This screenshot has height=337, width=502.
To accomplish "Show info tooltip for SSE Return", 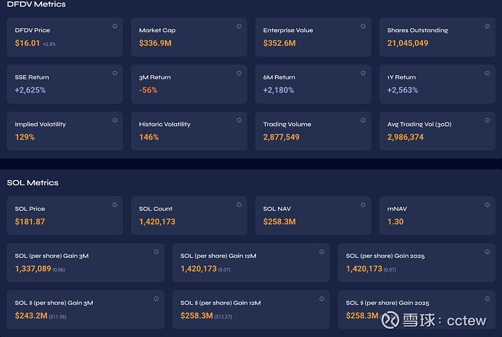I will point(115,73).
